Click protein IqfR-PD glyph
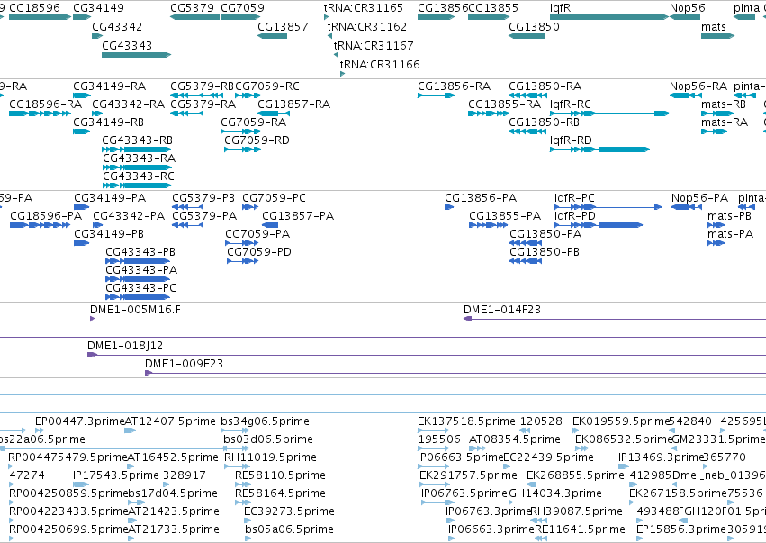This screenshot has height=543, width=766. click(x=599, y=225)
